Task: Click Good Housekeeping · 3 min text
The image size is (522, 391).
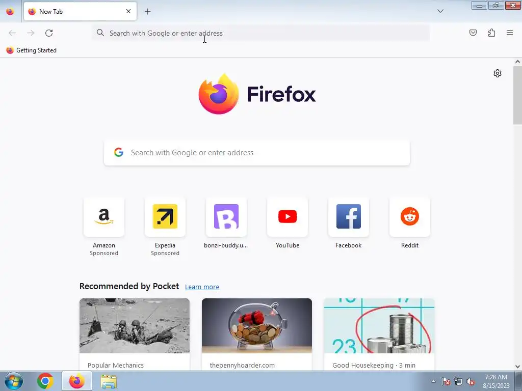Action: (x=374, y=365)
